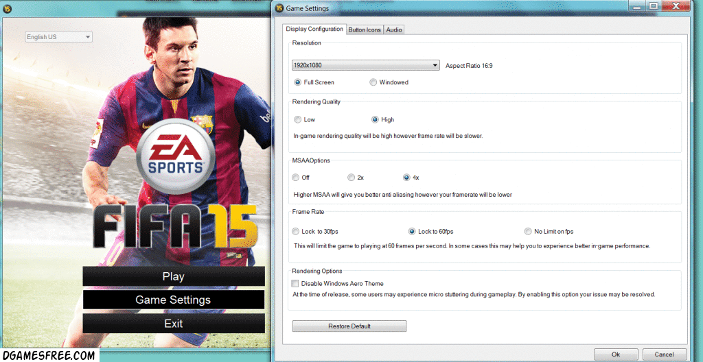Click Restore Default button

(x=349, y=326)
